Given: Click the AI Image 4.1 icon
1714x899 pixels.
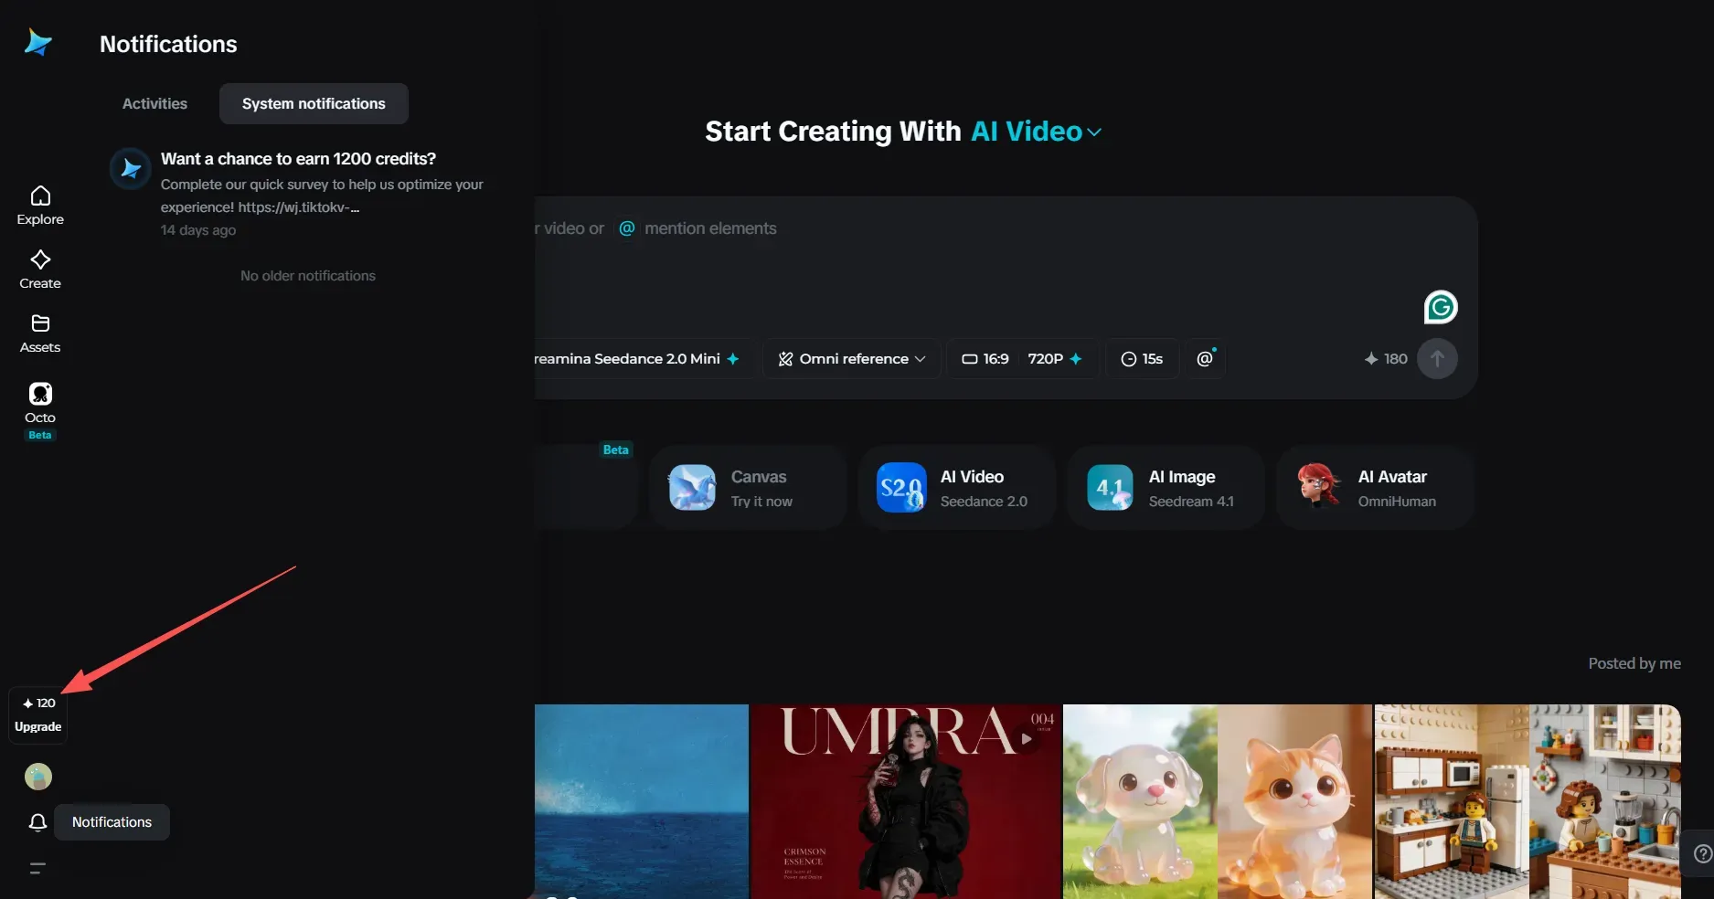Looking at the screenshot, I should point(1110,487).
